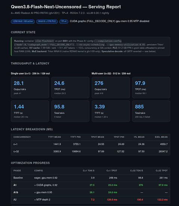
Task: Click the '--compilation-config' code snippet
Action: (x=108, y=41)
